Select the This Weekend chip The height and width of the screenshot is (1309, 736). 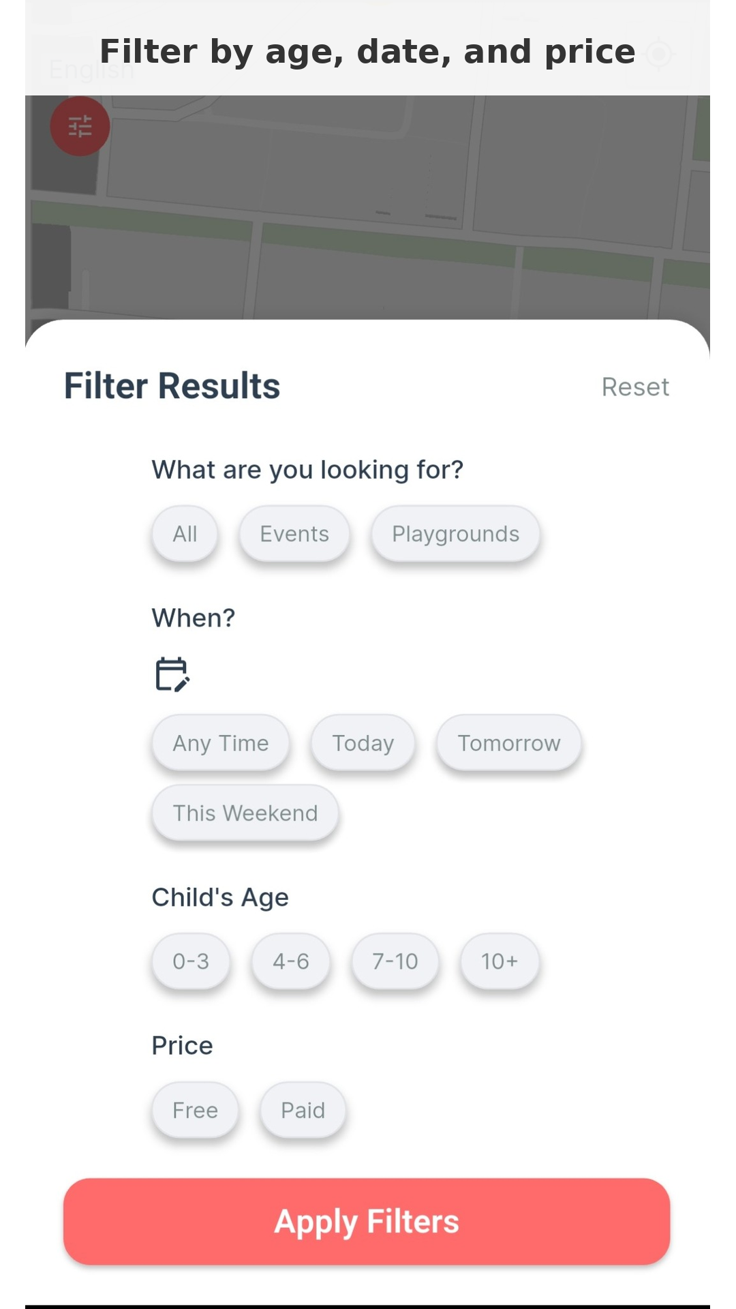[x=245, y=813]
